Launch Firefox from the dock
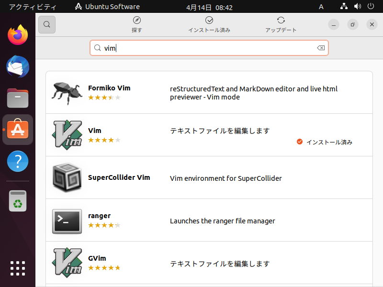The image size is (383, 287). (18, 34)
